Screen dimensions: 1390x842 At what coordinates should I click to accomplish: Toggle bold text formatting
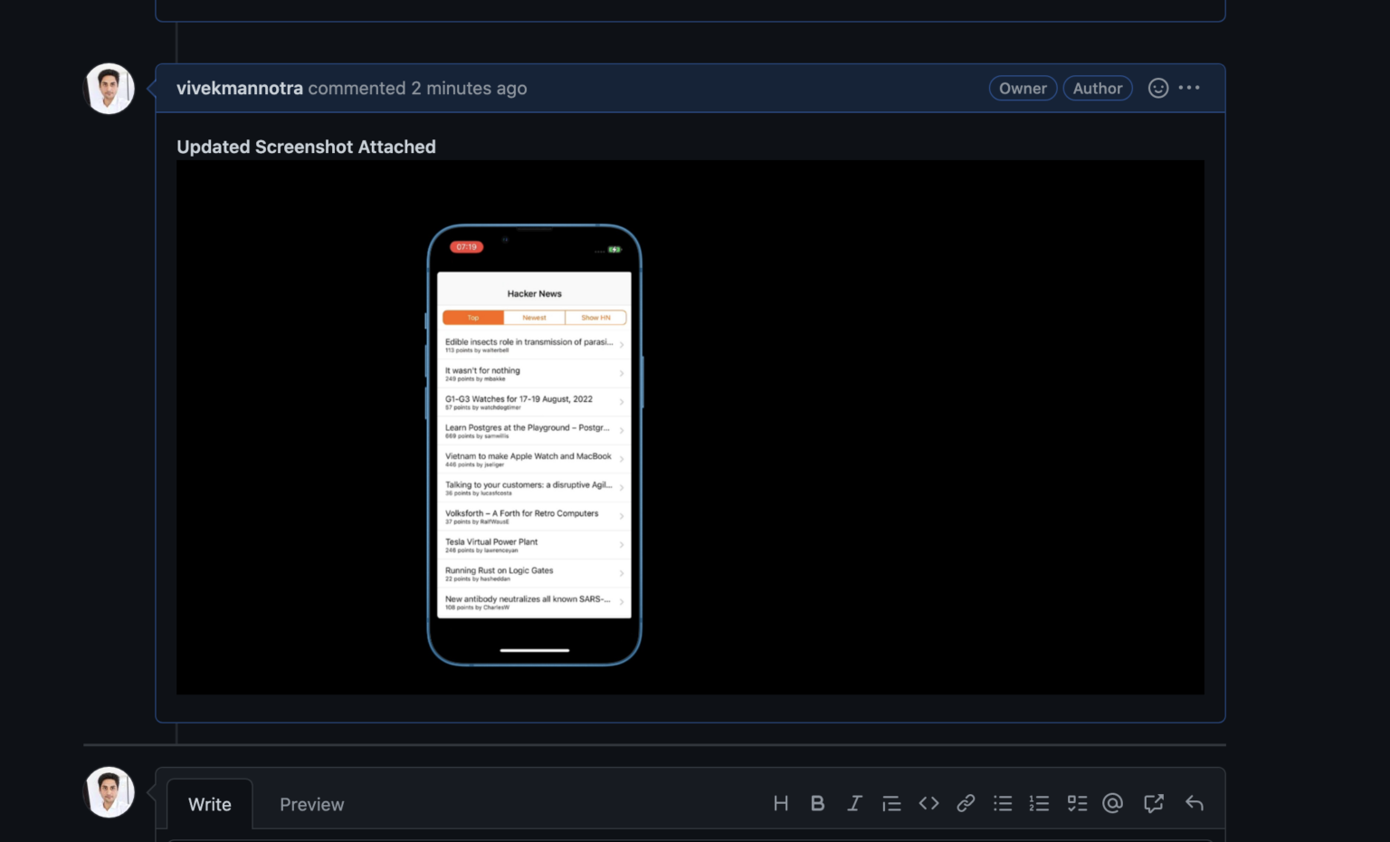[817, 803]
